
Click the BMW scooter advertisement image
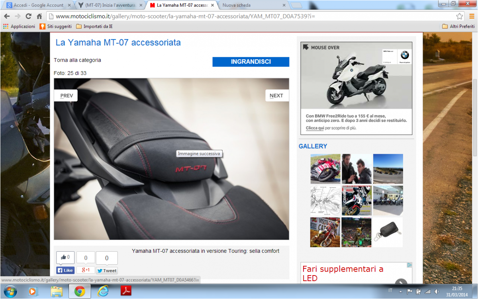(356, 88)
